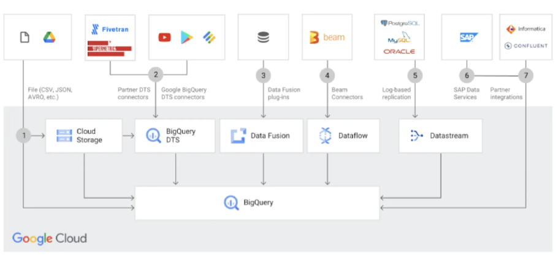Click the 'Partner DTS connectors' caption
This screenshot has width=556, height=258.
134,94
